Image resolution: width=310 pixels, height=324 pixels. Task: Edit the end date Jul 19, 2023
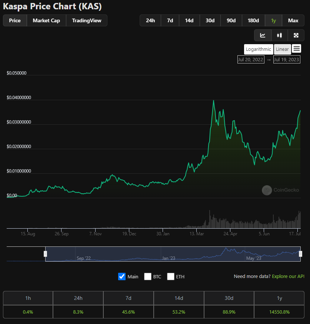point(287,59)
